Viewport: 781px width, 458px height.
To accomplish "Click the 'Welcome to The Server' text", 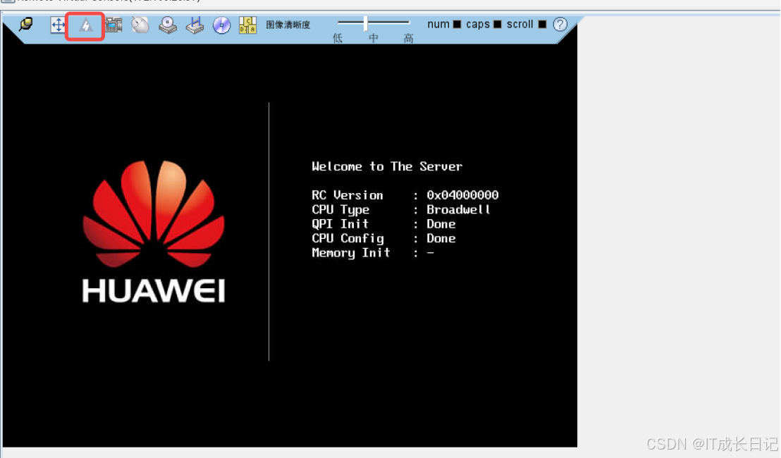I will pyautogui.click(x=387, y=166).
